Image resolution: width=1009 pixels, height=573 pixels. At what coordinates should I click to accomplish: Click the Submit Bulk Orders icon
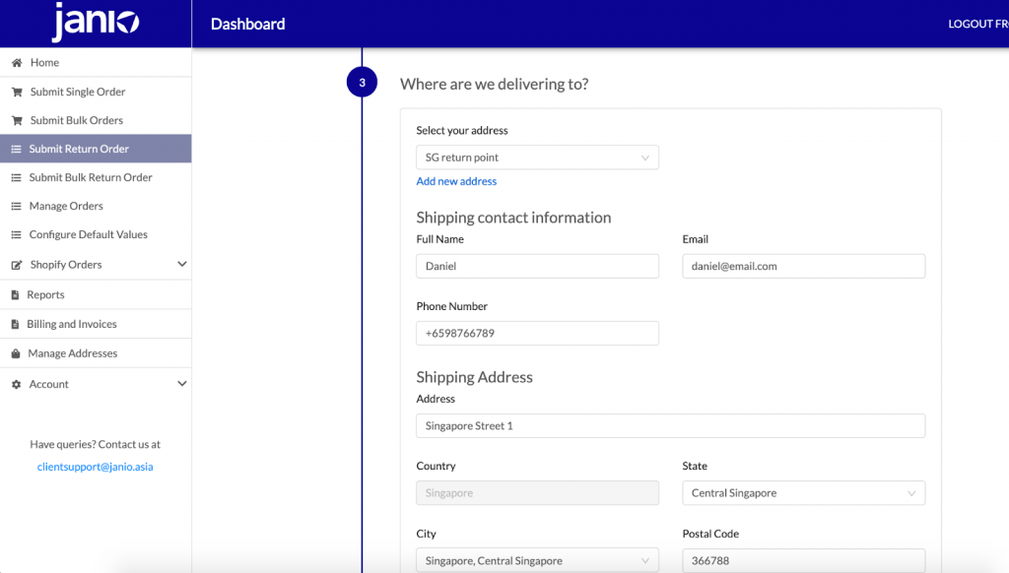click(16, 119)
